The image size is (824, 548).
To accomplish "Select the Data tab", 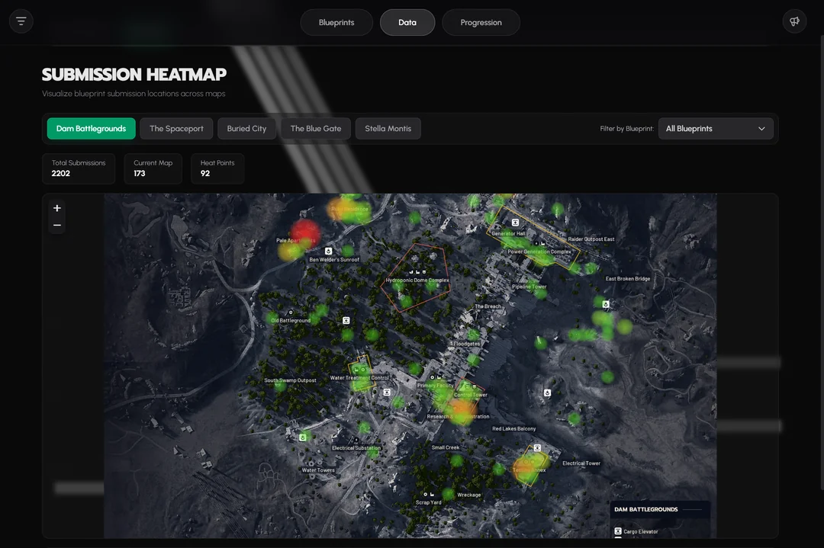I will point(407,23).
